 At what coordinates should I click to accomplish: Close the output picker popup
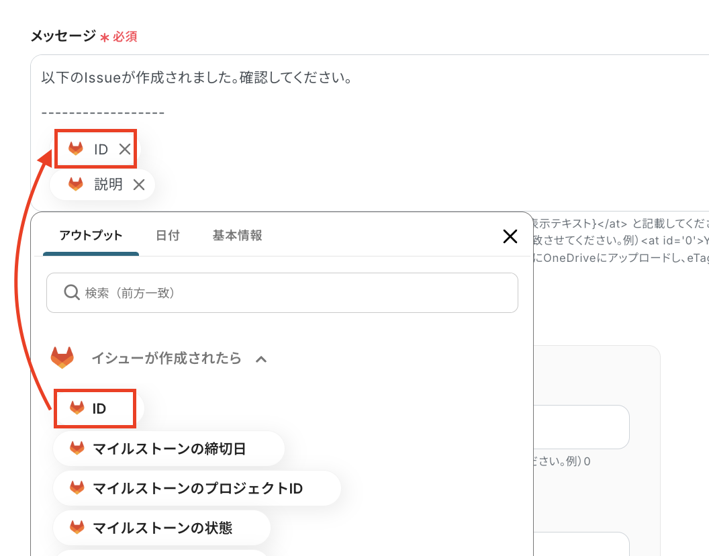[x=510, y=236]
